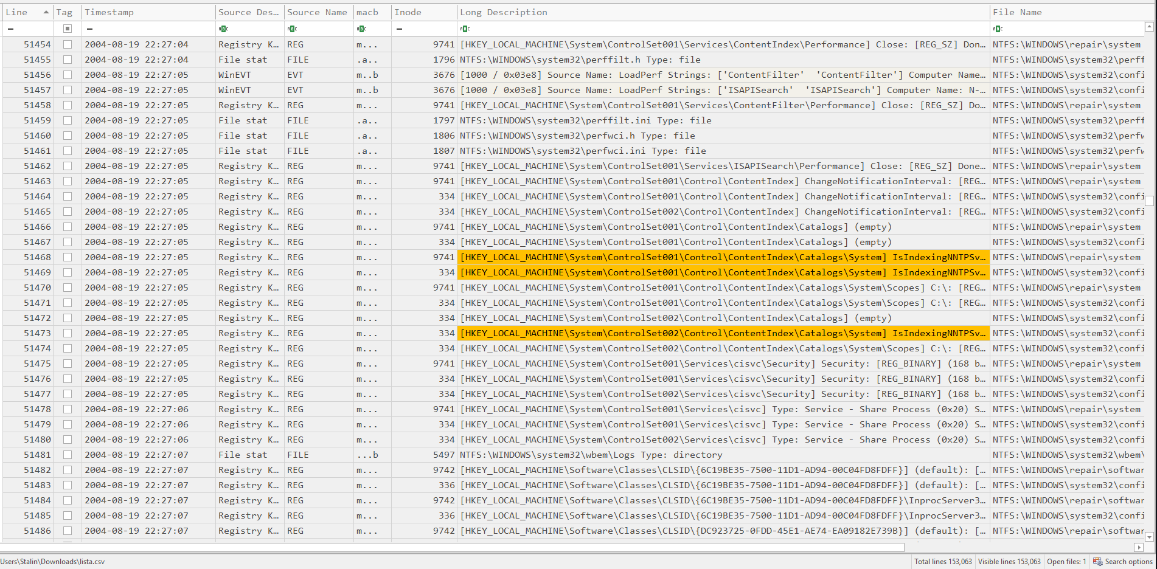Screen dimensions: 1157x569
Task: Select the 'wbem\Logs Type: directory' description cell
Action: (x=723, y=455)
